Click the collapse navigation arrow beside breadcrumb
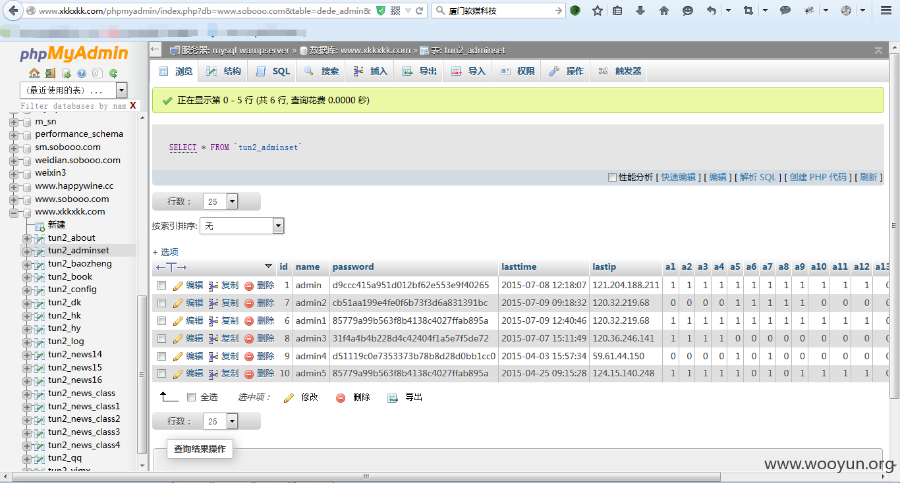This screenshot has width=900, height=483. pyautogui.click(x=155, y=49)
